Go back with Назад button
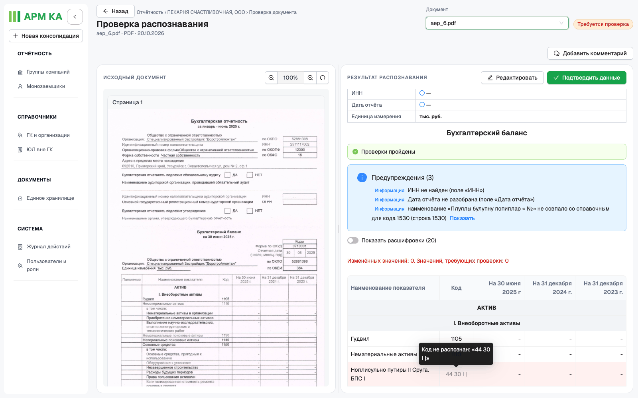Image resolution: width=638 pixels, height=398 pixels. (x=116, y=11)
